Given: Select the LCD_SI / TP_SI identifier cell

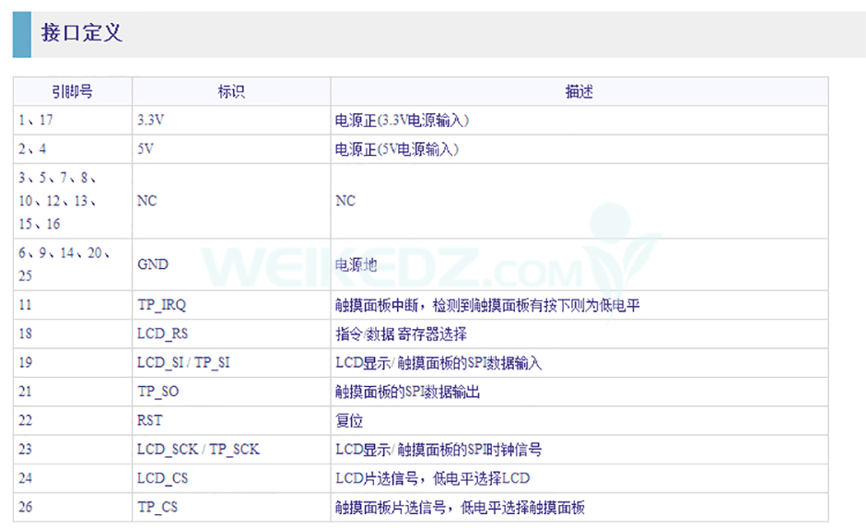Looking at the screenshot, I should coord(231,362).
